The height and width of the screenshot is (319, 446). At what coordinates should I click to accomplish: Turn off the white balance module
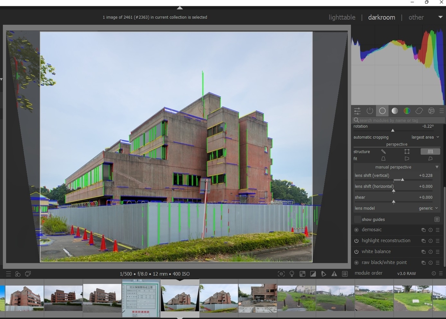(x=356, y=252)
